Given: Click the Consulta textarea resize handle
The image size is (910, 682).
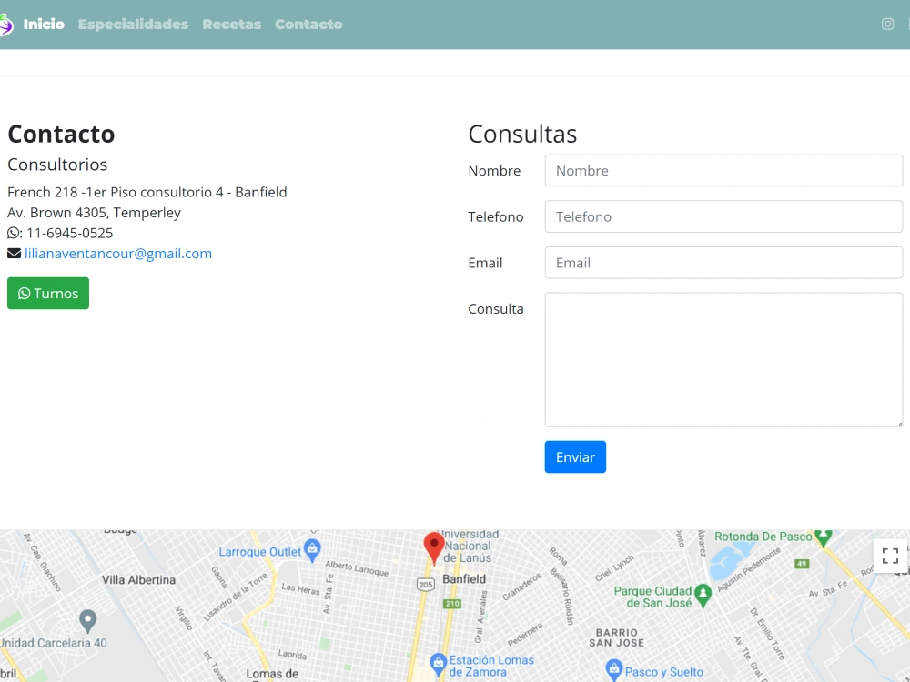Looking at the screenshot, I should click(900, 424).
